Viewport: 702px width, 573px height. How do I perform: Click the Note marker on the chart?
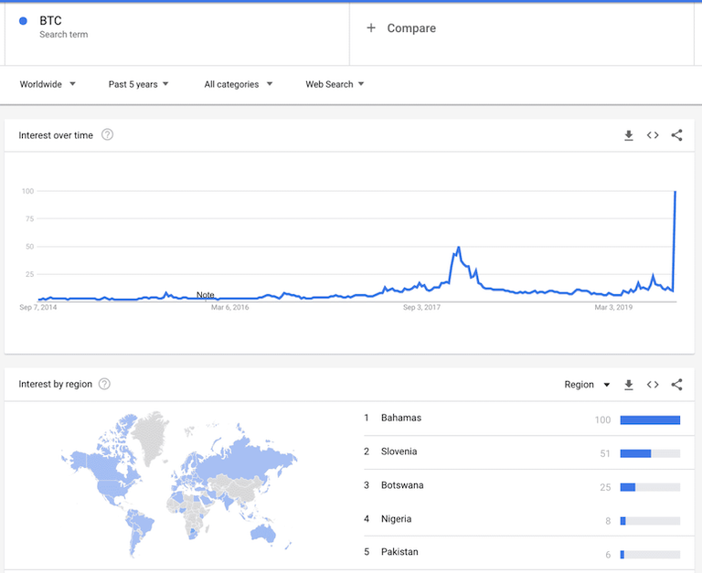205,294
